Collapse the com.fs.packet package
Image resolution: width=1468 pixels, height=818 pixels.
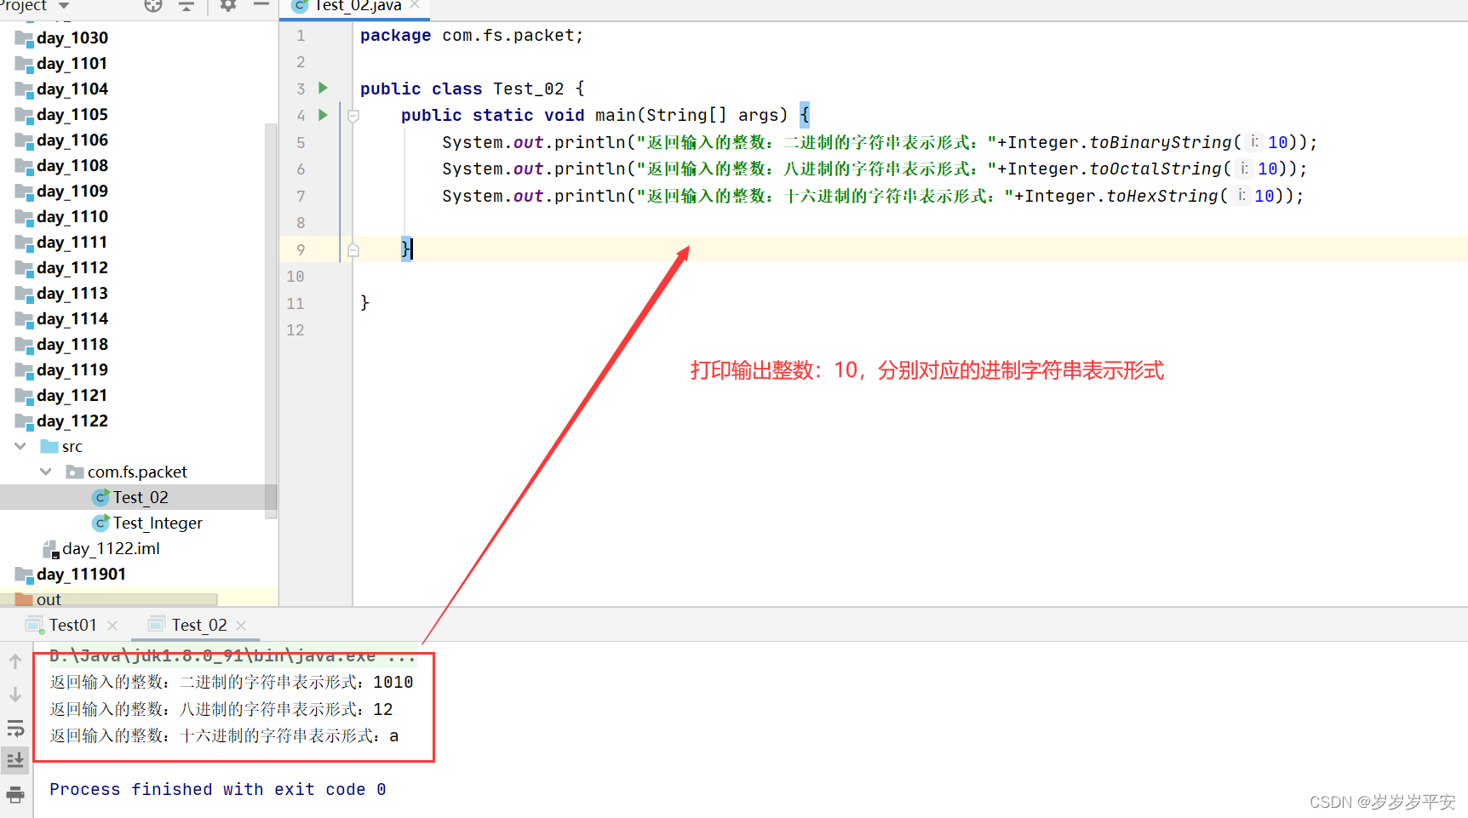[46, 472]
